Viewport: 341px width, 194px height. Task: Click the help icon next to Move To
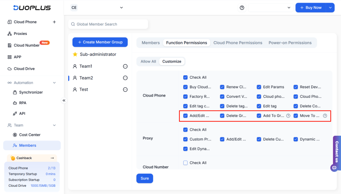tap(325, 116)
